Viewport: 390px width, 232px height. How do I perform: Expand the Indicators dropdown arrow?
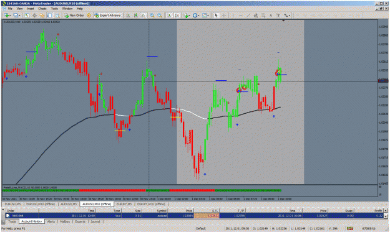[x=189, y=16]
